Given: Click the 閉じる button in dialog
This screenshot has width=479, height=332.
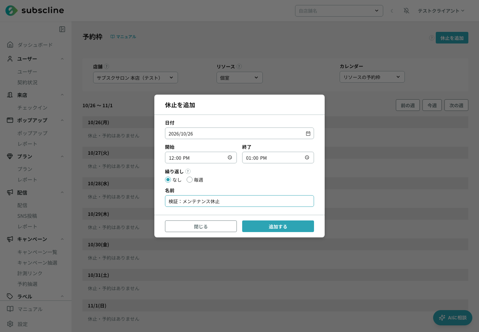Looking at the screenshot, I should 201,226.
